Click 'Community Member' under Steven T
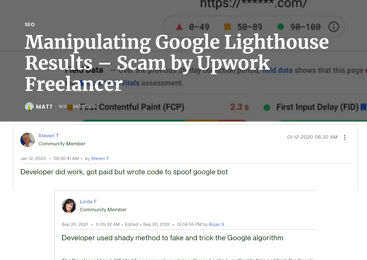Image resolution: width=367 pixels, height=260 pixels. point(62,144)
